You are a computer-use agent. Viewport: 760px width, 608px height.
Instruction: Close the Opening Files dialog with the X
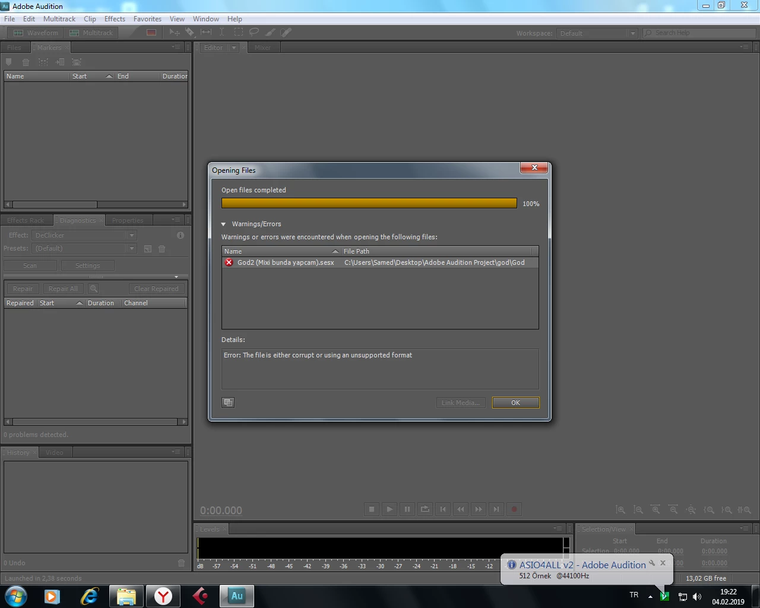[534, 168]
